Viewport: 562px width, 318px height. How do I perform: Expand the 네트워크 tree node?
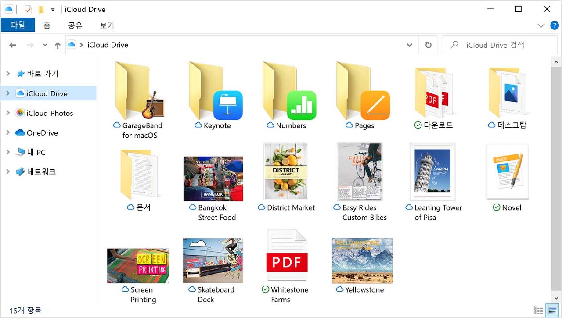click(7, 172)
